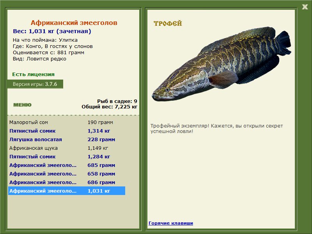Viewport: 312px width, 234px height.
Task: Open the Горячие клавиши link
Action: (170, 223)
